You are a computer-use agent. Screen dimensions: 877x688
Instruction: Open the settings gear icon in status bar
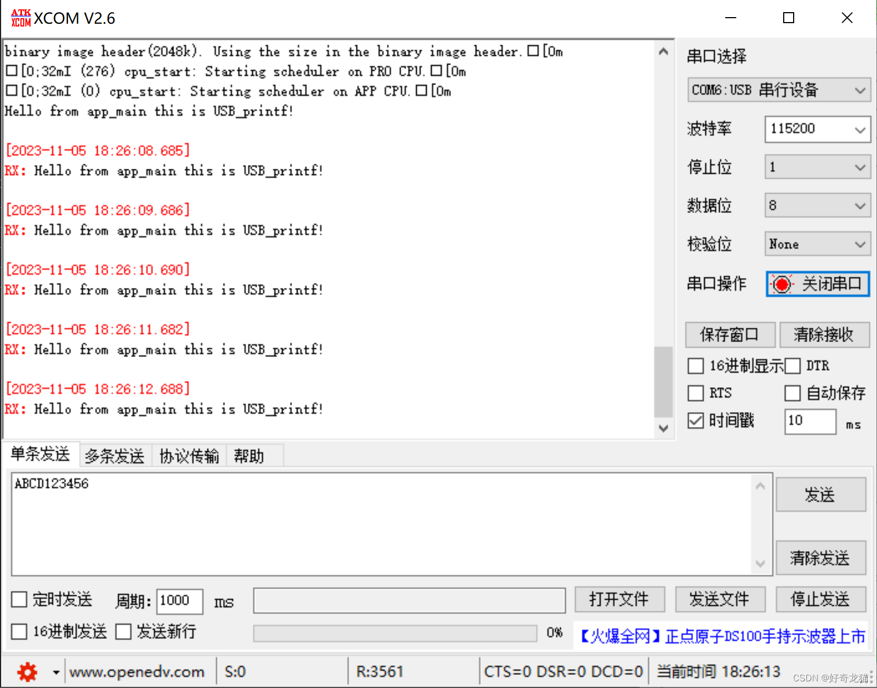[x=27, y=672]
